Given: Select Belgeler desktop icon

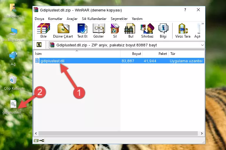Looking at the screenshot, I should point(13,11).
